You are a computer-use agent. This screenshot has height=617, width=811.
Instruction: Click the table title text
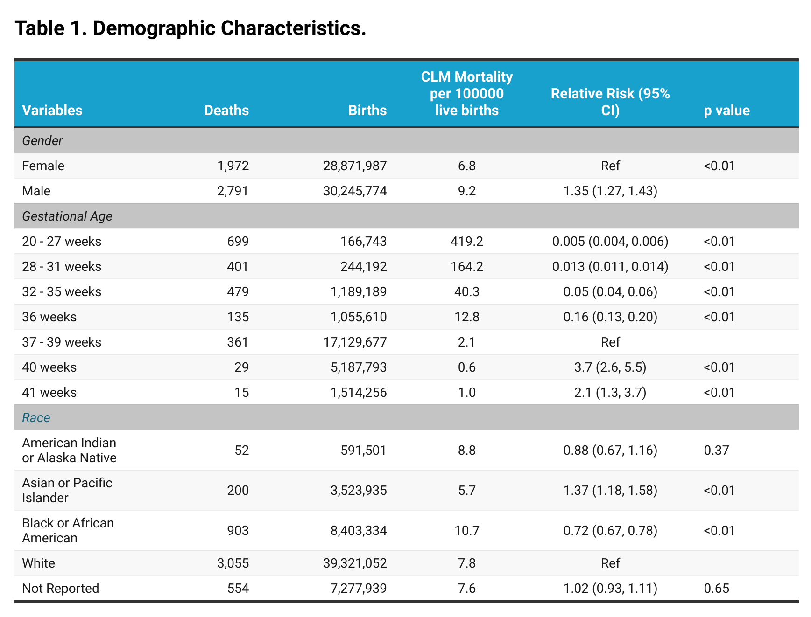pyautogui.click(x=190, y=28)
